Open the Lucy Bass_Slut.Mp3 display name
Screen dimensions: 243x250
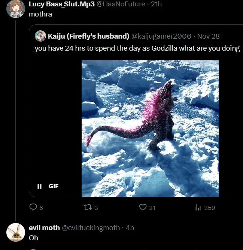click(x=61, y=4)
